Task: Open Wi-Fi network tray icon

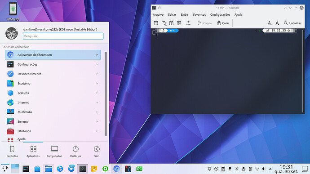Action: coord(257,169)
